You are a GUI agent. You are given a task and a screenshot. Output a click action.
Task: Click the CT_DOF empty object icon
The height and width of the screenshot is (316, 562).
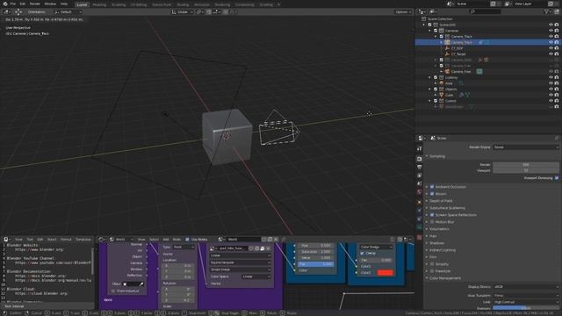point(447,48)
